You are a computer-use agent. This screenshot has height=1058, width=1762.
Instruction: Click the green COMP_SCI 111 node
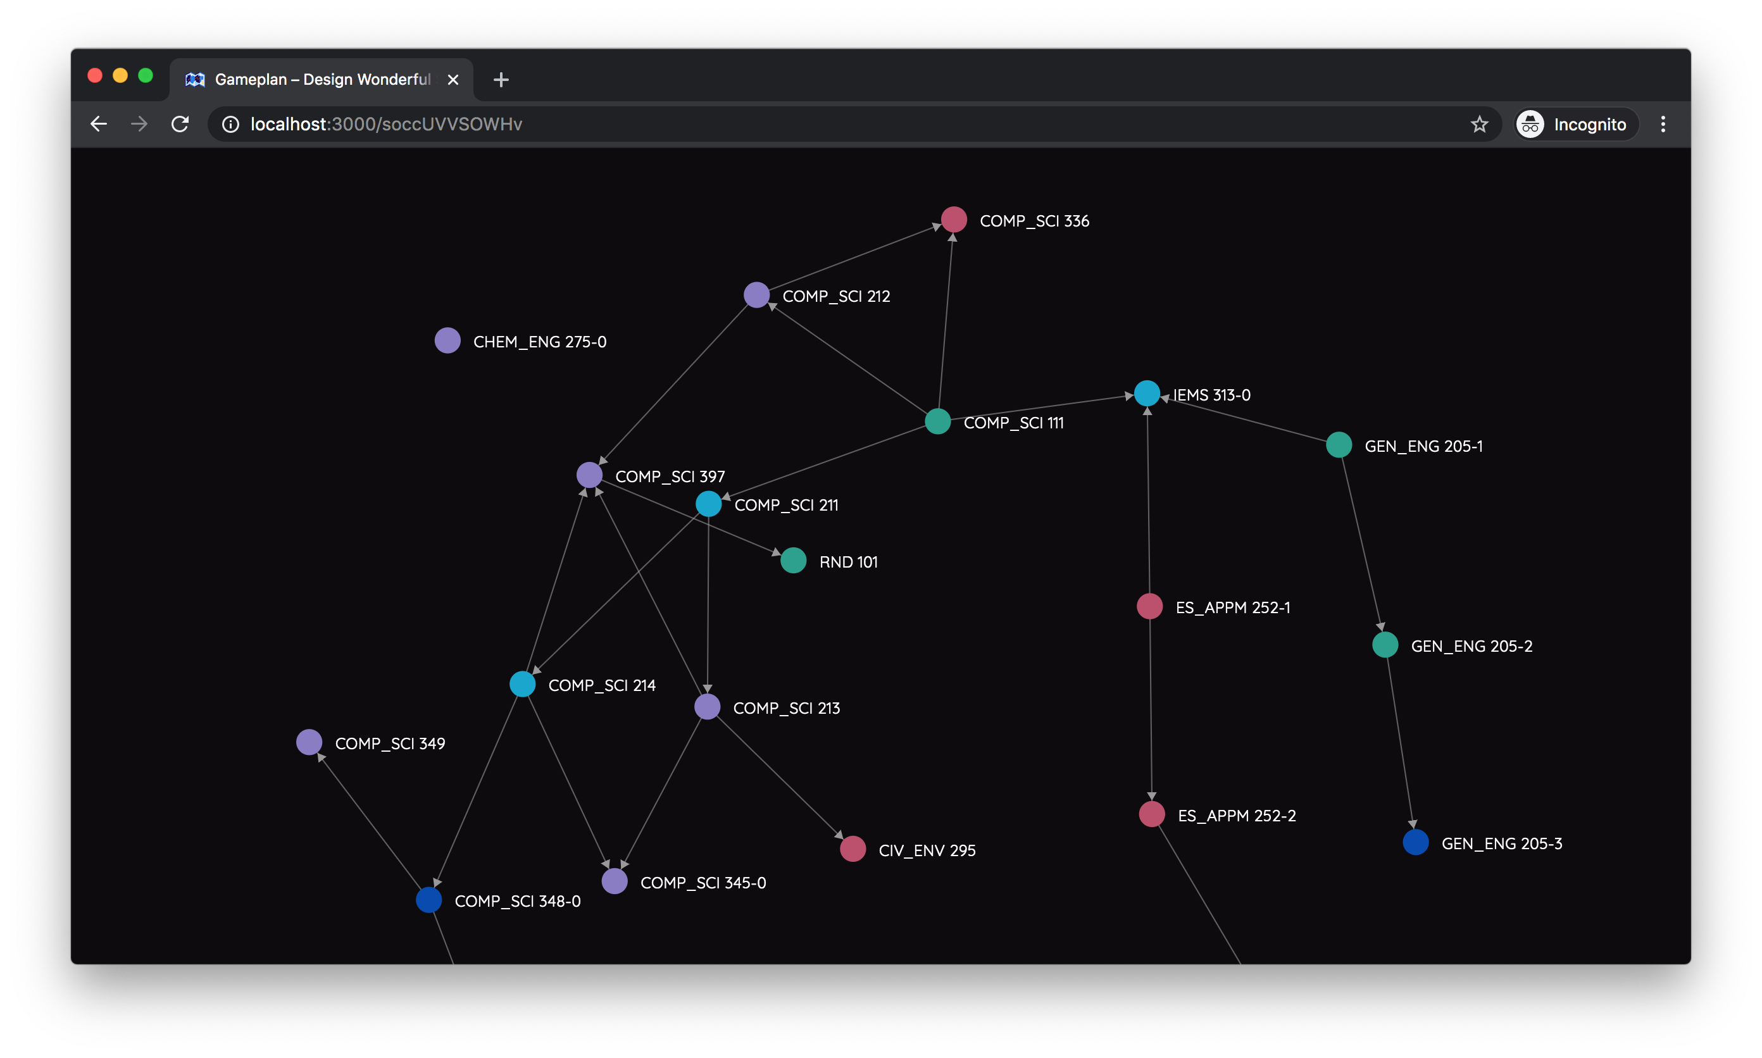click(x=937, y=421)
